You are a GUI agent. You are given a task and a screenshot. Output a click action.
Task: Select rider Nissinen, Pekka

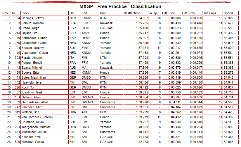(32, 142)
